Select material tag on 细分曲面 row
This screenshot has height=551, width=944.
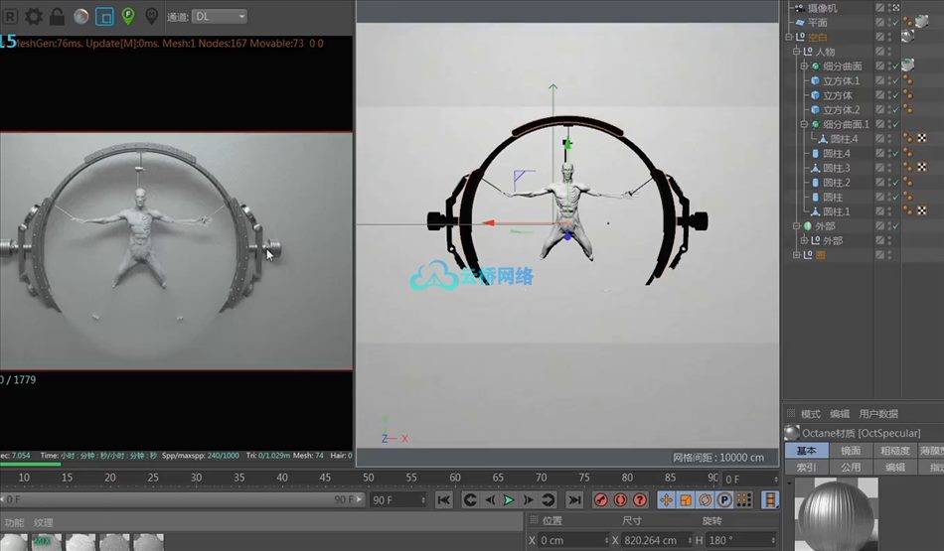[x=908, y=65]
